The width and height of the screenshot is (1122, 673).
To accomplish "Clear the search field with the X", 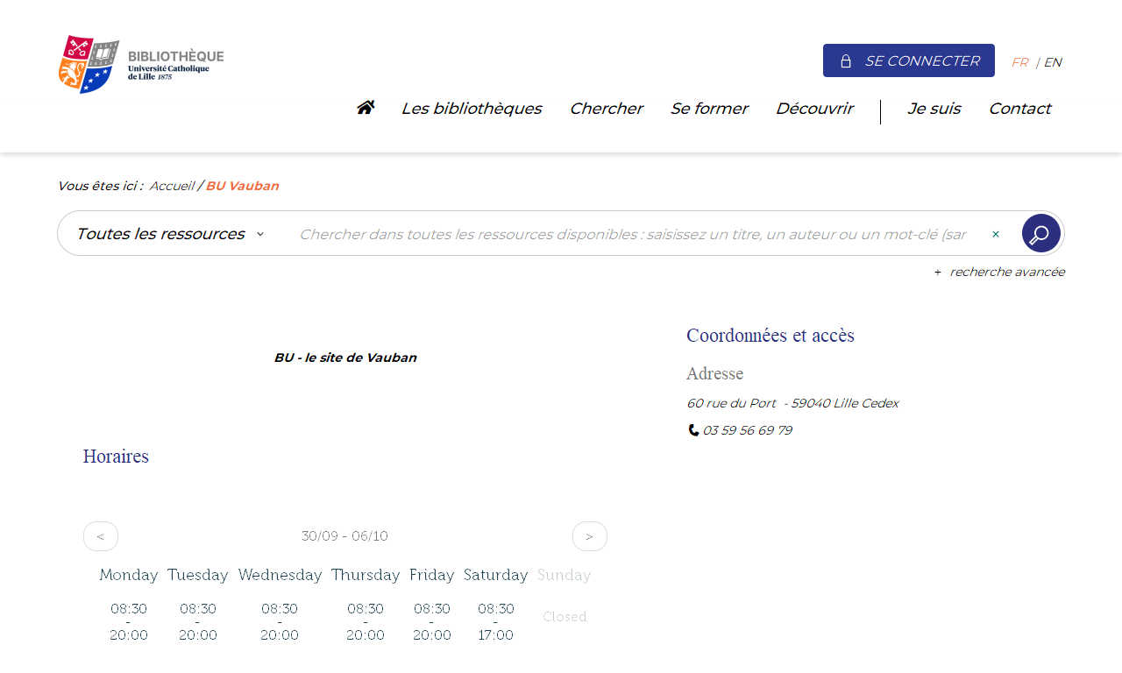I will tap(996, 234).
